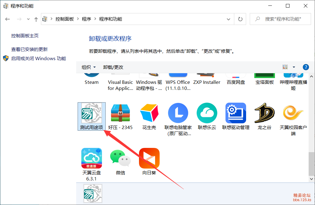Click 卸载/更改 button
Image resolution: width=315 pixels, height=205 pixels.
click(113, 67)
